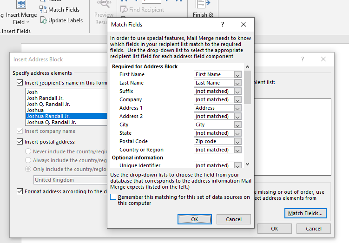Click the Match Fields ribbon icon

click(44, 10)
